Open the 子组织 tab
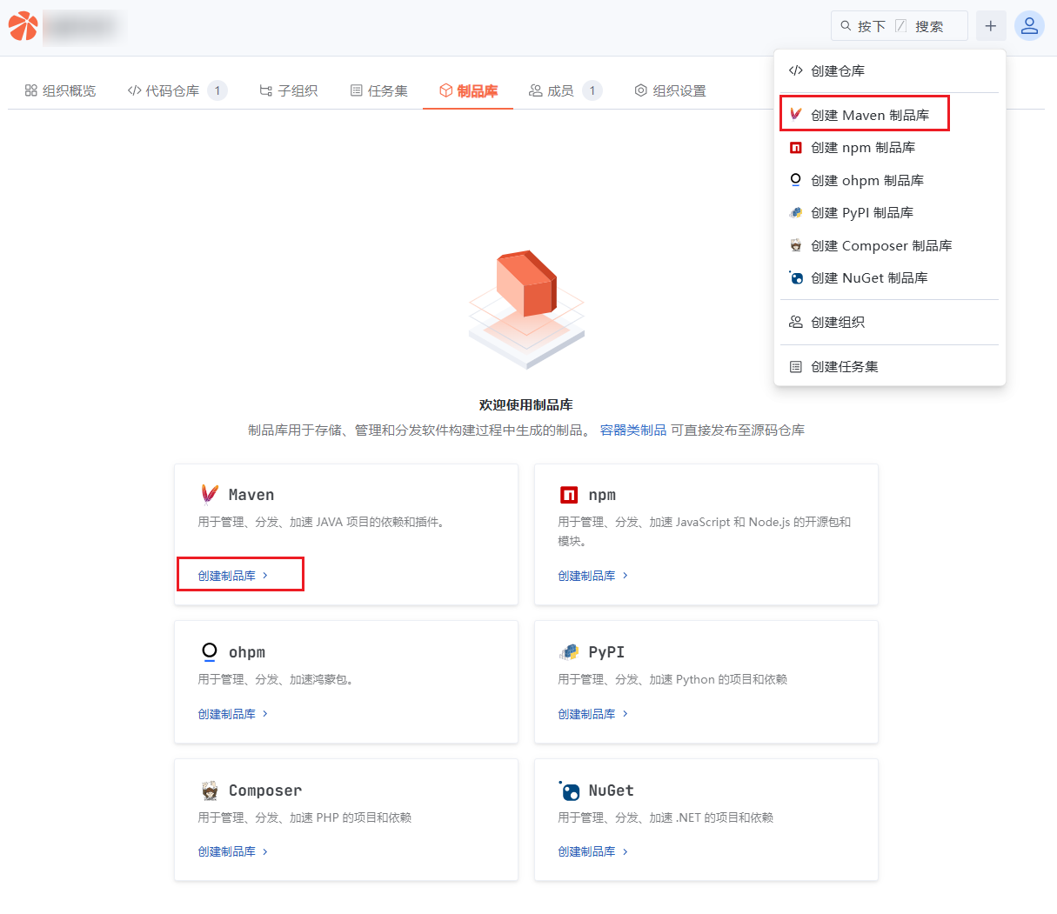Image resolution: width=1057 pixels, height=914 pixels. (x=289, y=90)
